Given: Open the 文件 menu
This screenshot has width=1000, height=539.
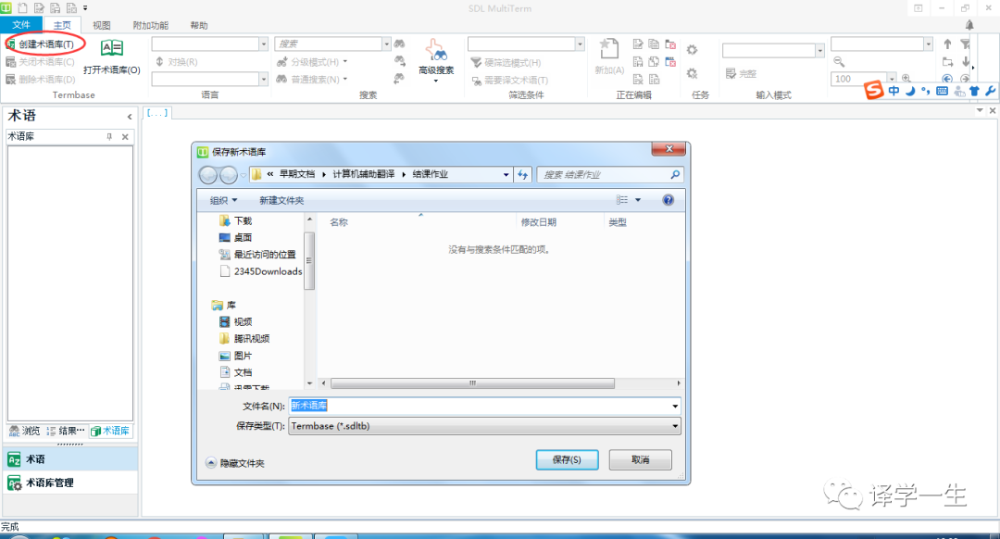Looking at the screenshot, I should coord(21,25).
